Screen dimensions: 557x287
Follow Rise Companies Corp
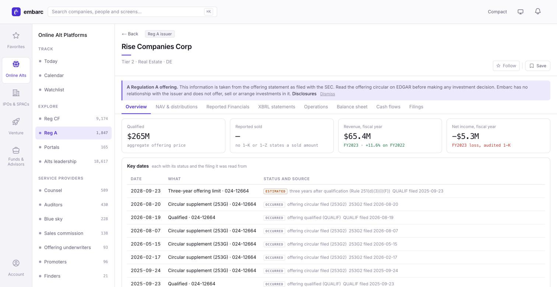506,66
